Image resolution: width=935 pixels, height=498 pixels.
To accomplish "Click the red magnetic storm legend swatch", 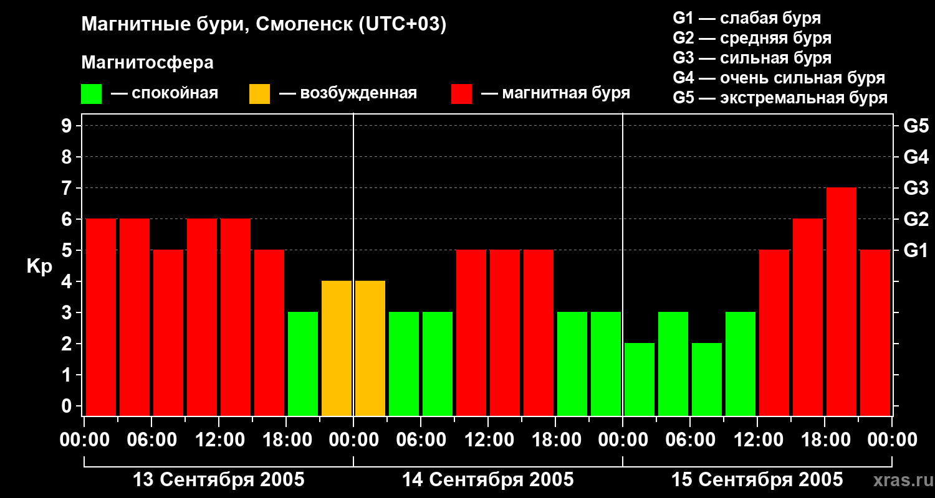I will (461, 93).
